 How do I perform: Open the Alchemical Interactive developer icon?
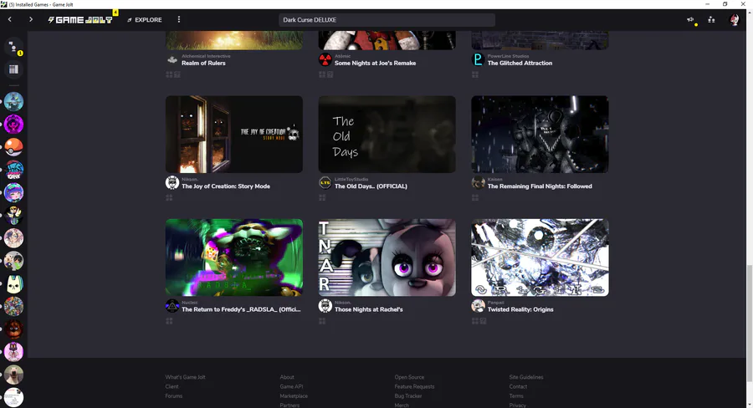pyautogui.click(x=172, y=60)
